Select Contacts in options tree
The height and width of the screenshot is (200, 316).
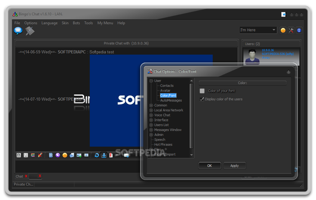click(167, 86)
